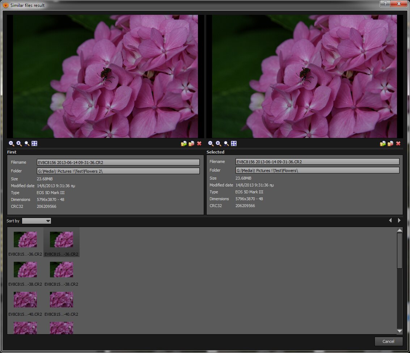Click the Selected panel's modified date value
The image size is (410, 353).
[x=255, y=185]
